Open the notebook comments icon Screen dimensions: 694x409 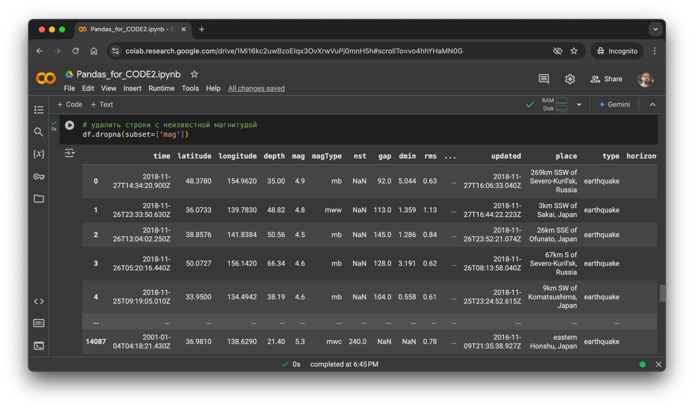pyautogui.click(x=544, y=79)
